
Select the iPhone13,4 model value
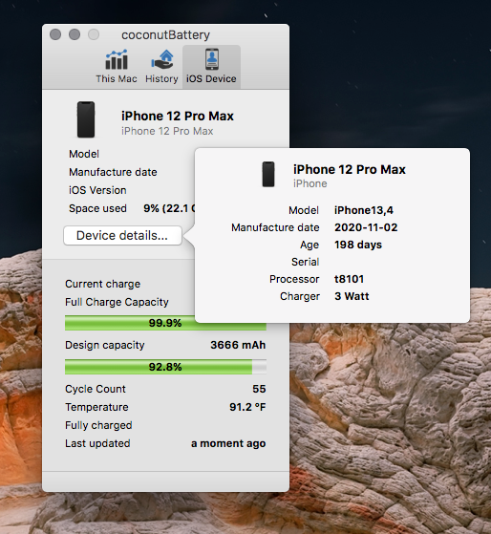coord(364,210)
